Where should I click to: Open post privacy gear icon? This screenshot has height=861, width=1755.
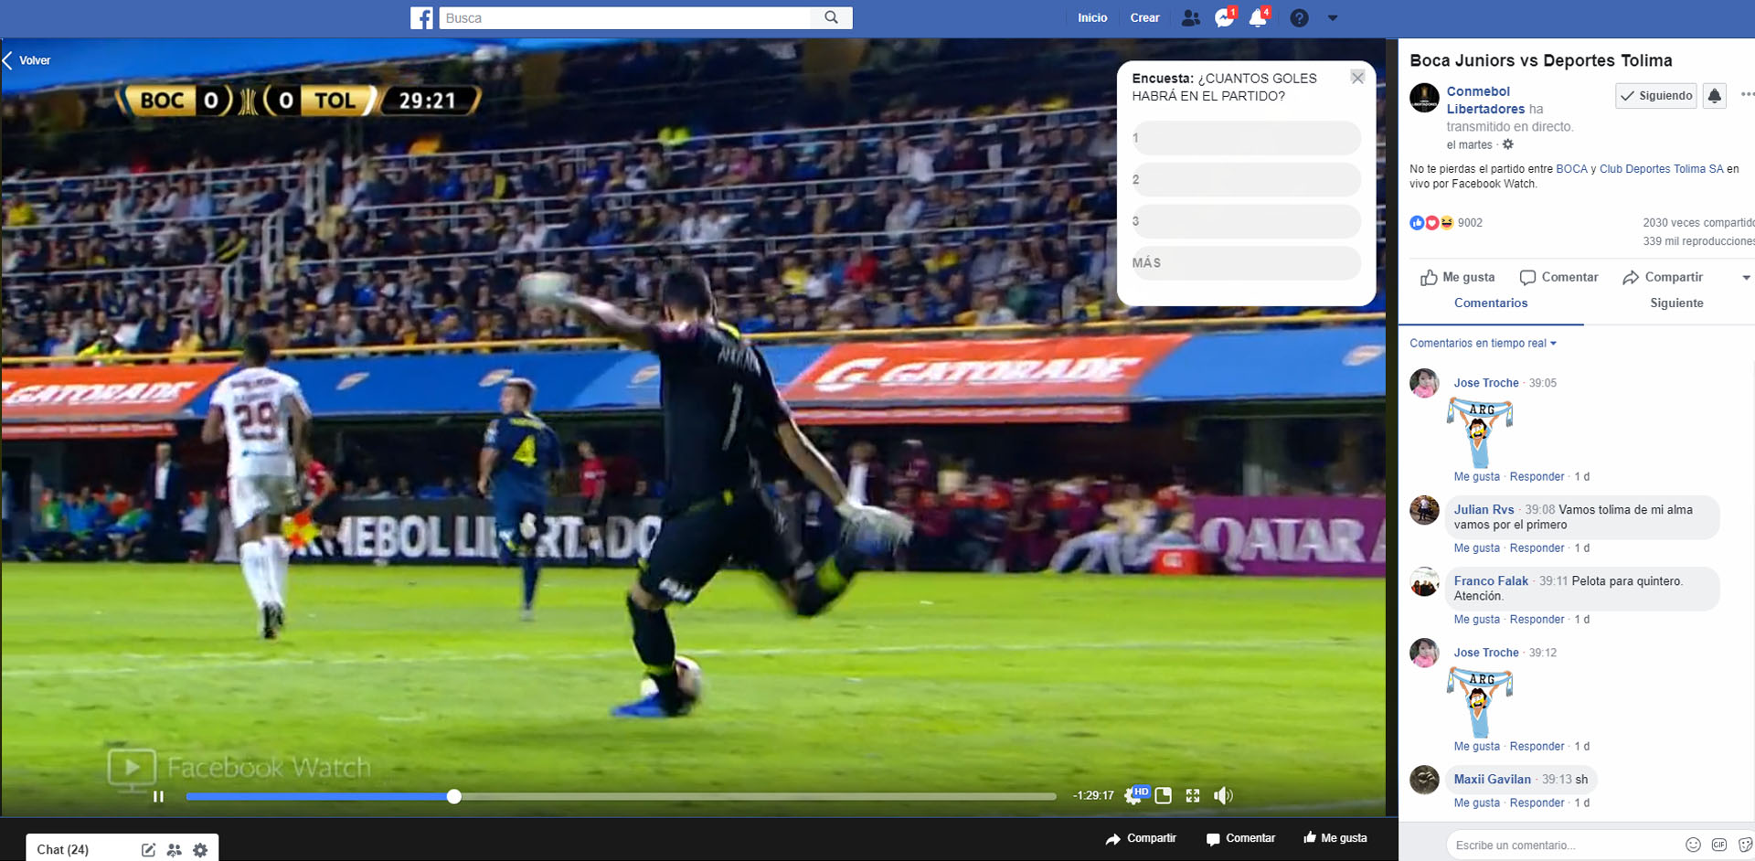pyautogui.click(x=1508, y=144)
